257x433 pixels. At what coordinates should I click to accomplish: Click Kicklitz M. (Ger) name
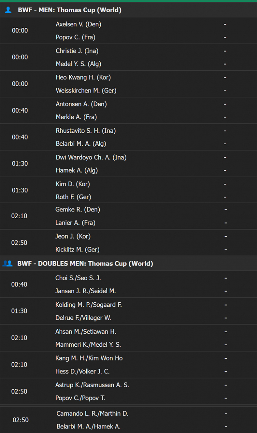77,249
